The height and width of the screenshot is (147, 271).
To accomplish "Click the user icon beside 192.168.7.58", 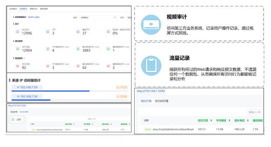I will click(18, 97).
